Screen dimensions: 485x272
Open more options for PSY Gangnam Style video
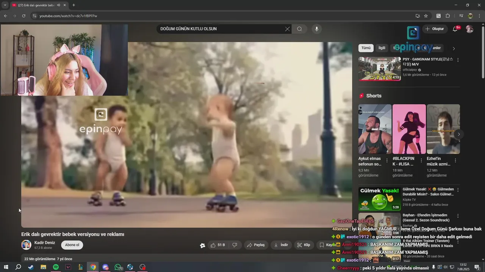pyautogui.click(x=458, y=60)
